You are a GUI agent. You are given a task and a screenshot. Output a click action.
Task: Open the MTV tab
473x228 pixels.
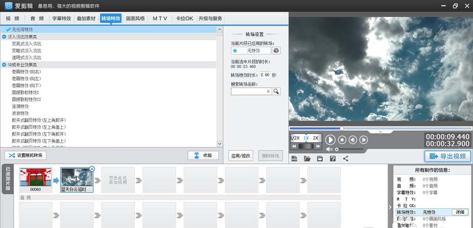160,19
